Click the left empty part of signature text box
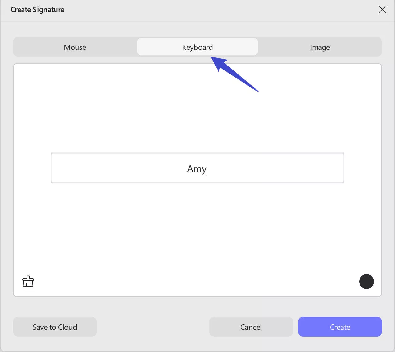The width and height of the screenshot is (395, 352). (x=108, y=168)
